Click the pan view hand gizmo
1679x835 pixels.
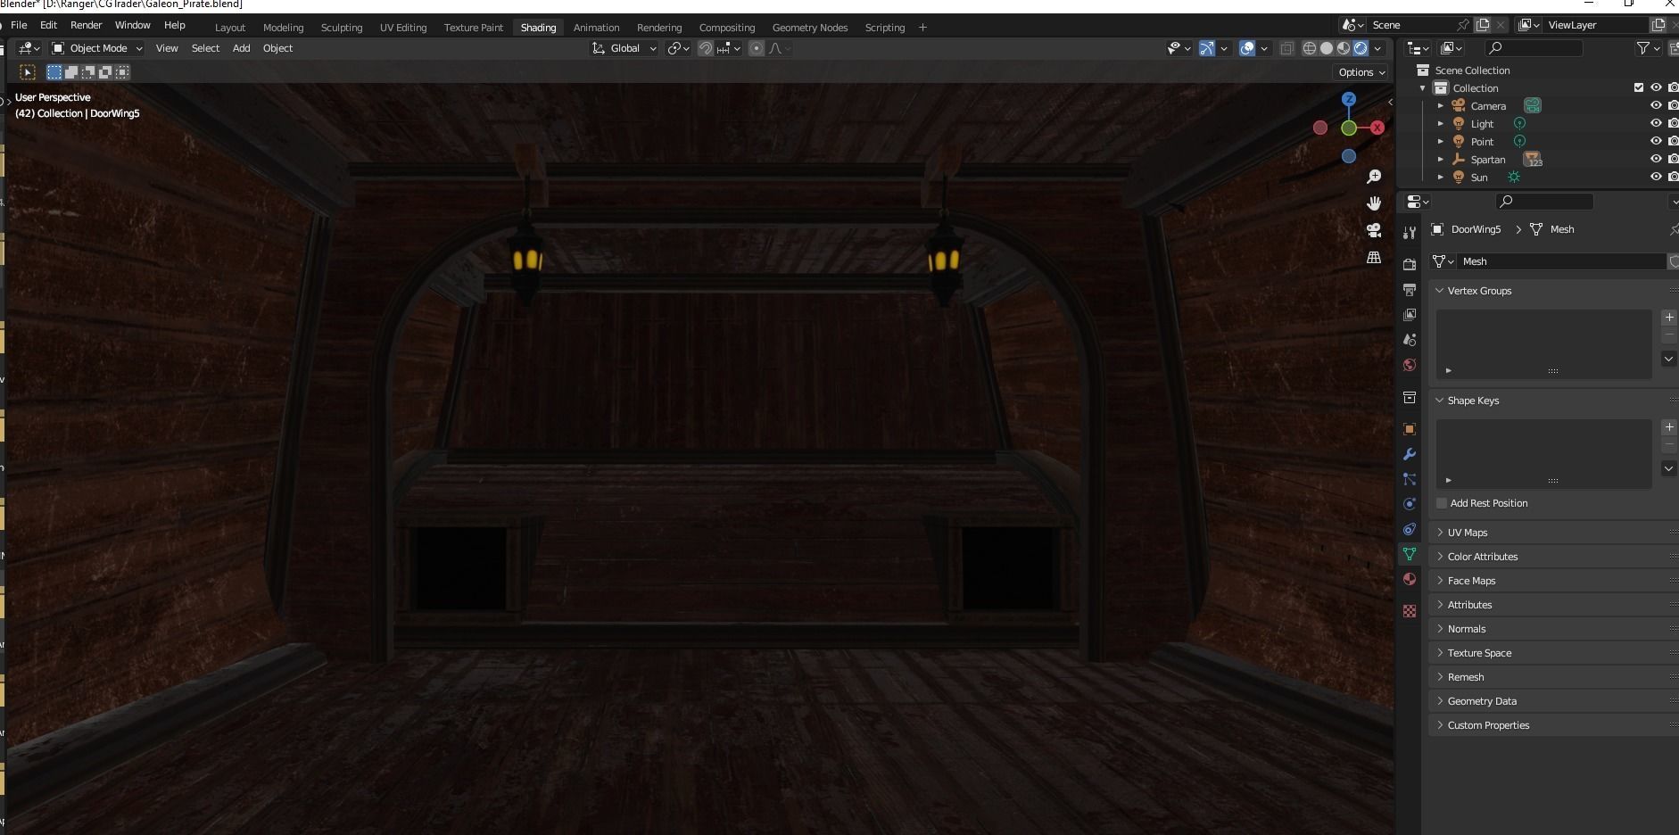pyautogui.click(x=1374, y=203)
